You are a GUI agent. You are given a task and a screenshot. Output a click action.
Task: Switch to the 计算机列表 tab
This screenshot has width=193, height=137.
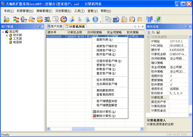pyautogui.click(x=75, y=27)
